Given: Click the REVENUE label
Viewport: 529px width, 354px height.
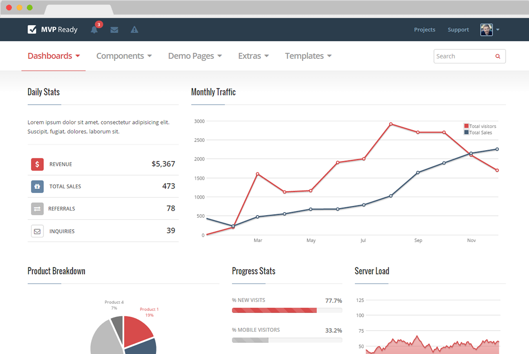Looking at the screenshot, I should (x=61, y=164).
